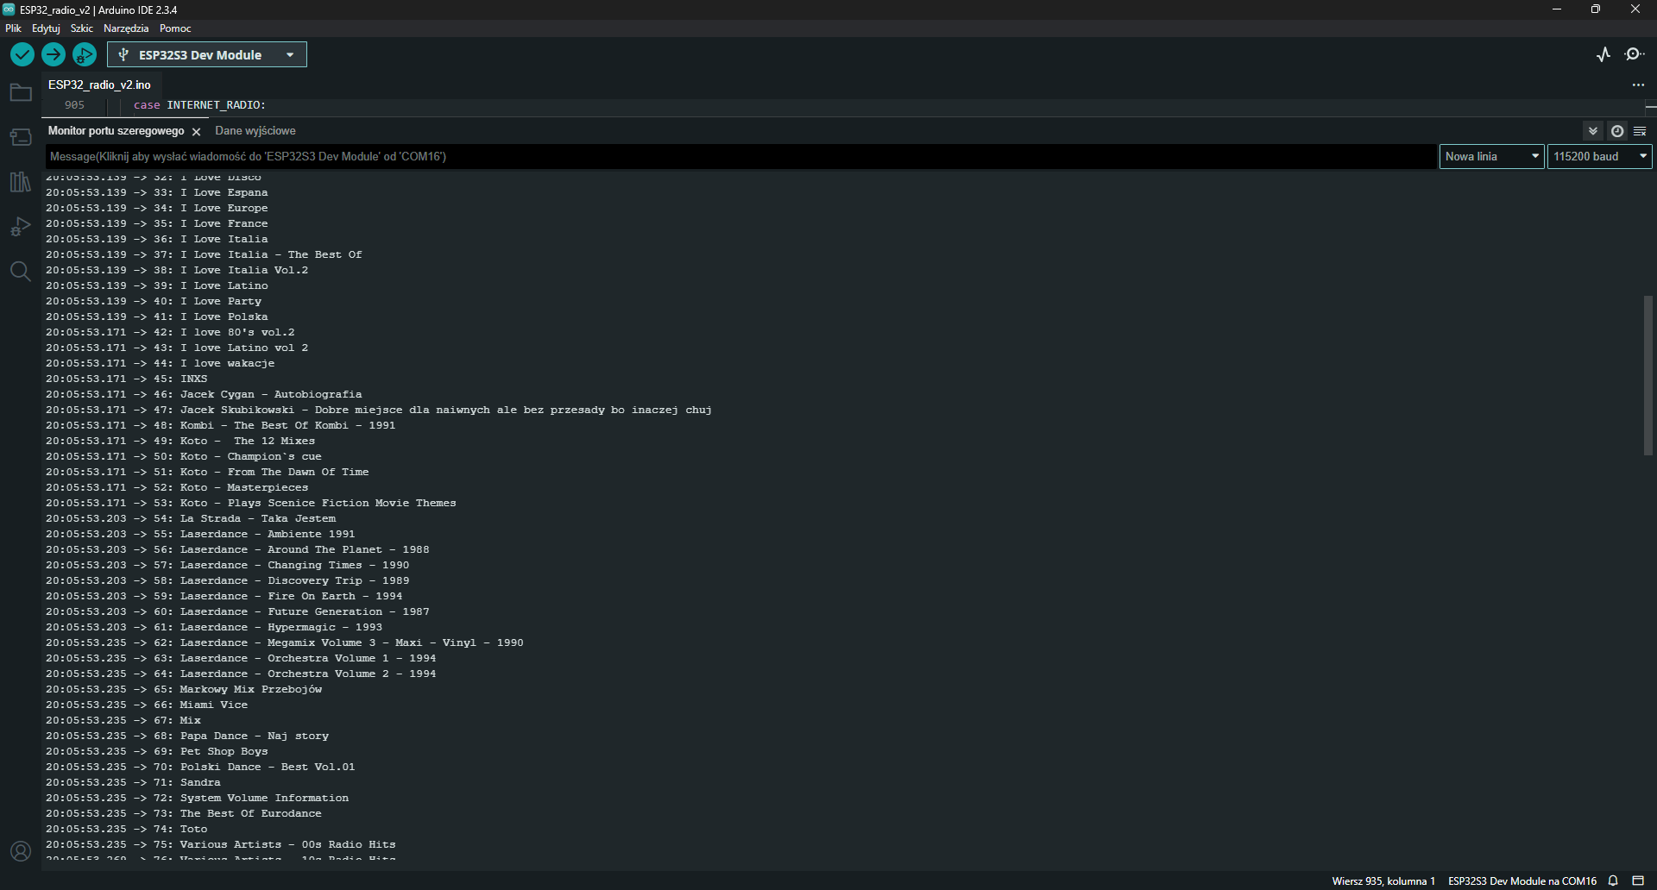Click the line '73: The Best Of Eurodance'

point(184,813)
